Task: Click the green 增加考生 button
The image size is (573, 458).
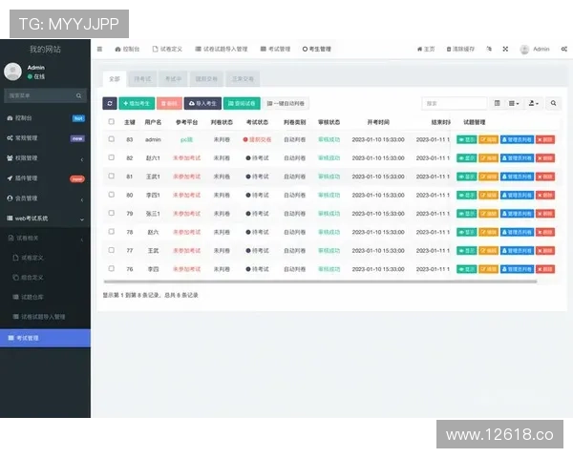Action: point(138,103)
